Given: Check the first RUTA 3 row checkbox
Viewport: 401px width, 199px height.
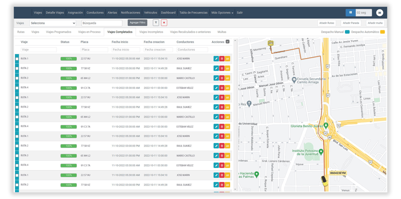Looking at the screenshot, I should coord(17,78).
